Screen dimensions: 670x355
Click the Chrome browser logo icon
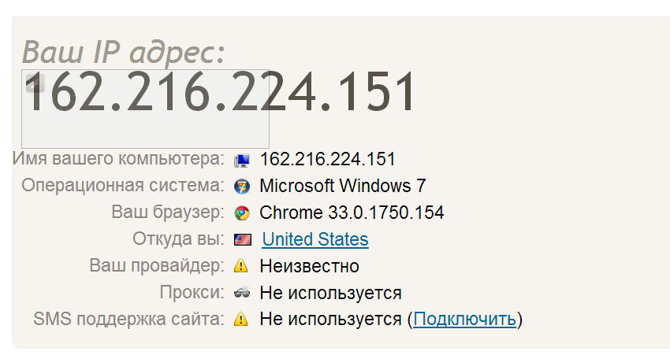[241, 213]
